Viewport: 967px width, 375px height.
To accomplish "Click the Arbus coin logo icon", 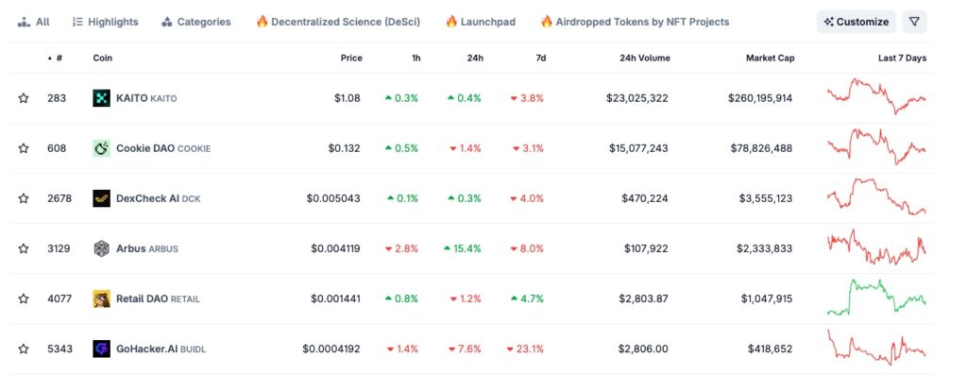I will [x=102, y=248].
